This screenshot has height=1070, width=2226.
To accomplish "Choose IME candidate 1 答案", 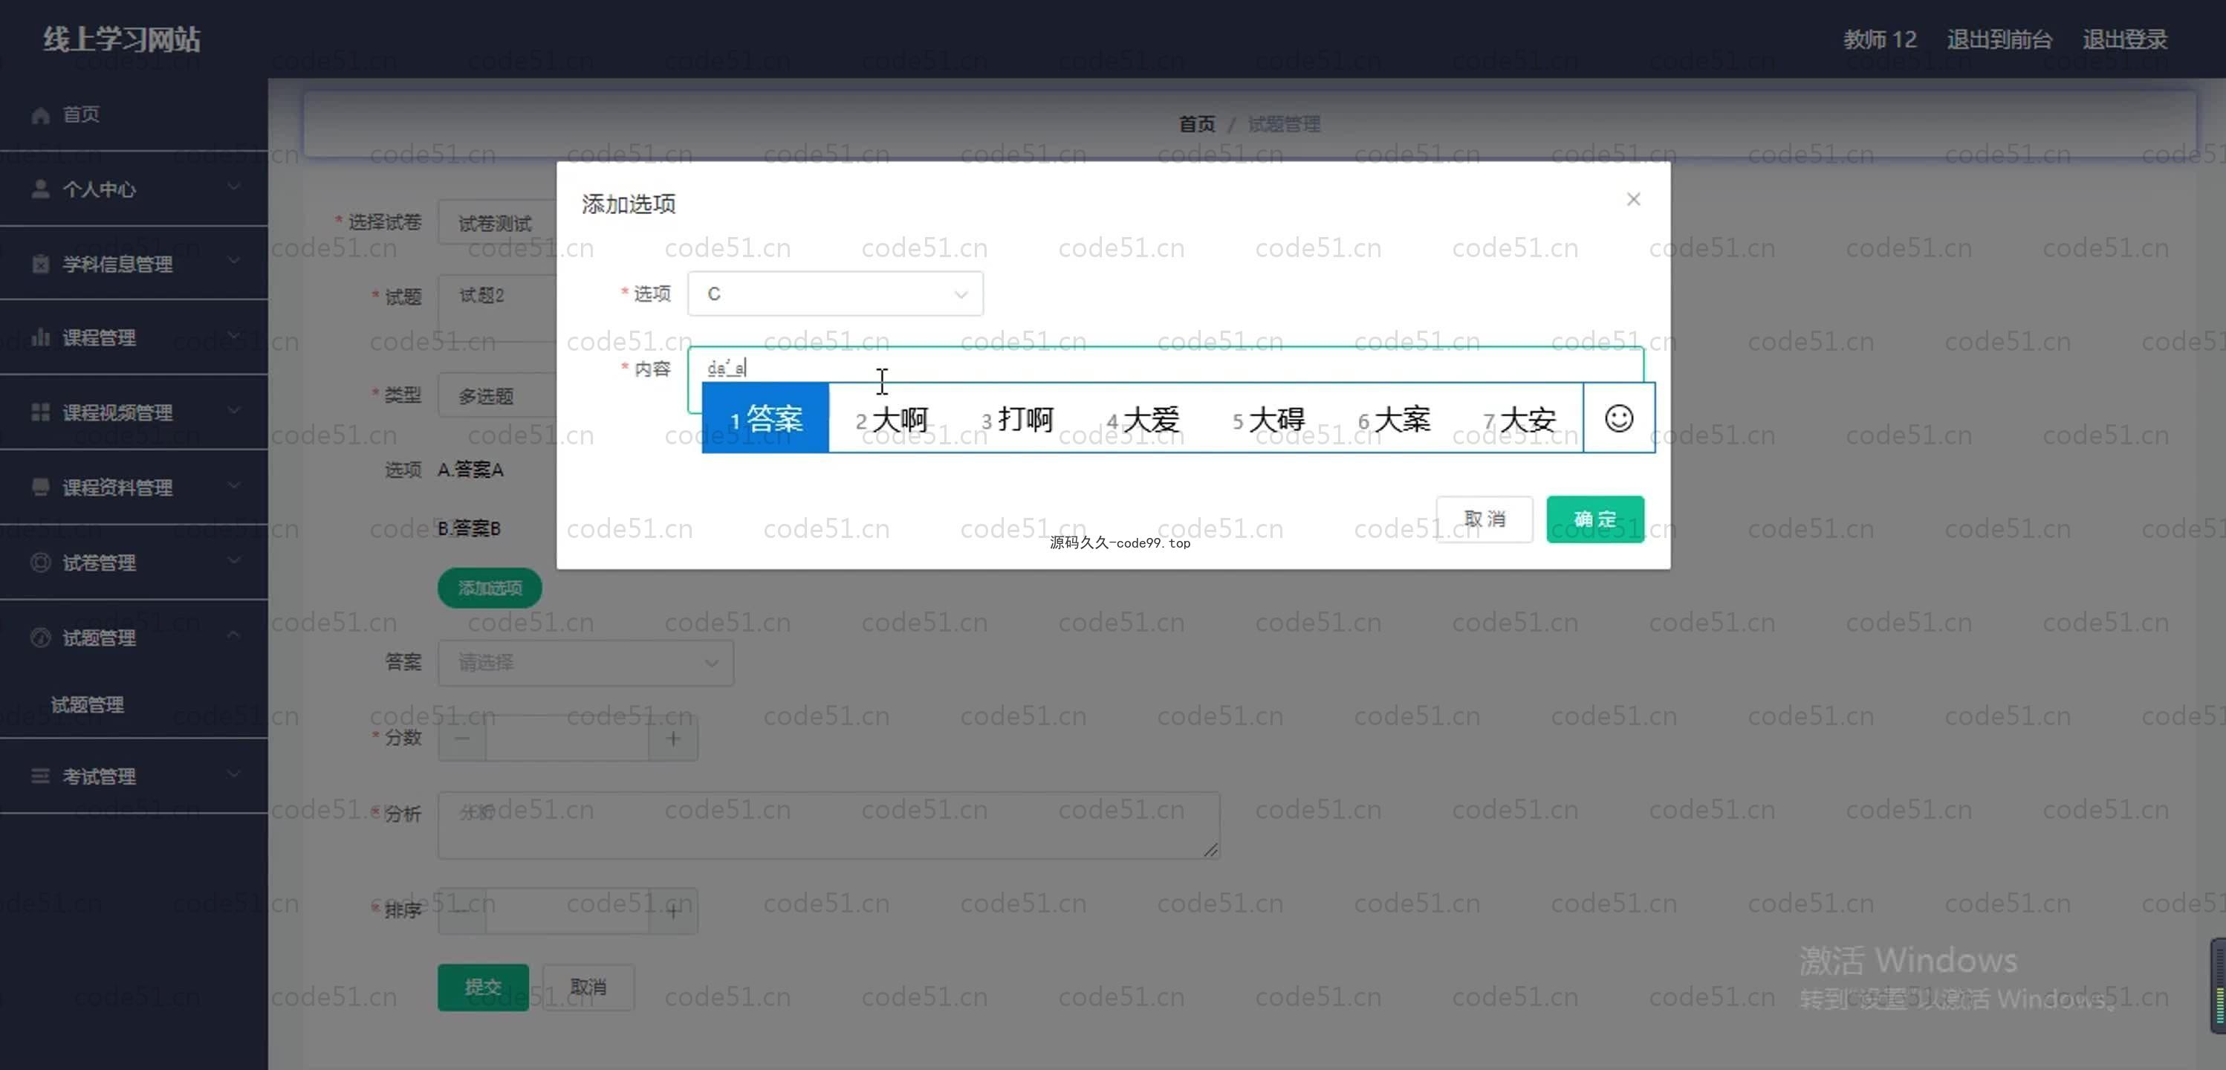I will [x=765, y=418].
